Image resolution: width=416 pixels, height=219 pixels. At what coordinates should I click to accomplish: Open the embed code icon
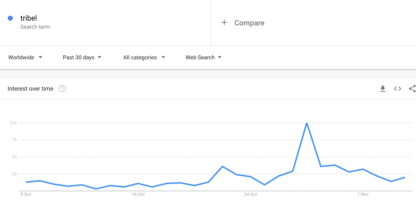[x=398, y=89]
